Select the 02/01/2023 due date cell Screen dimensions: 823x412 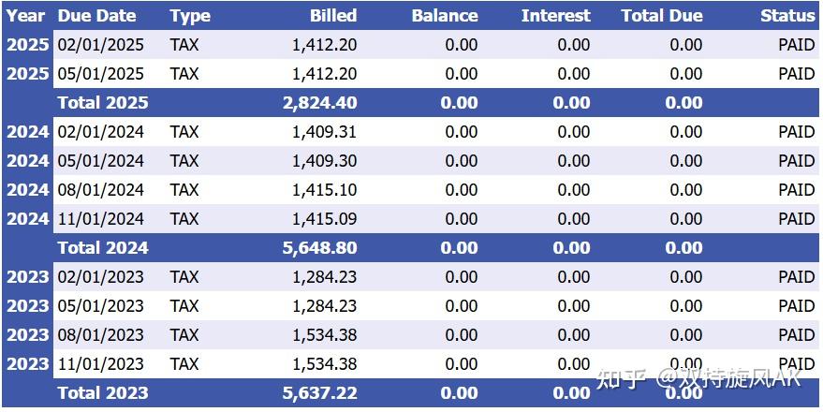click(101, 277)
